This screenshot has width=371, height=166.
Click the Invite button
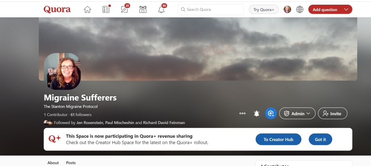[x=332, y=114]
